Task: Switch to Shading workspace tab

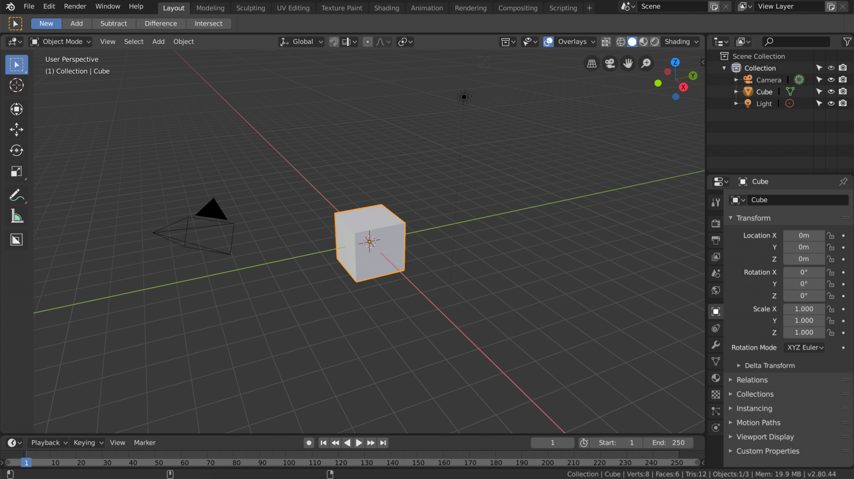Action: click(x=386, y=8)
